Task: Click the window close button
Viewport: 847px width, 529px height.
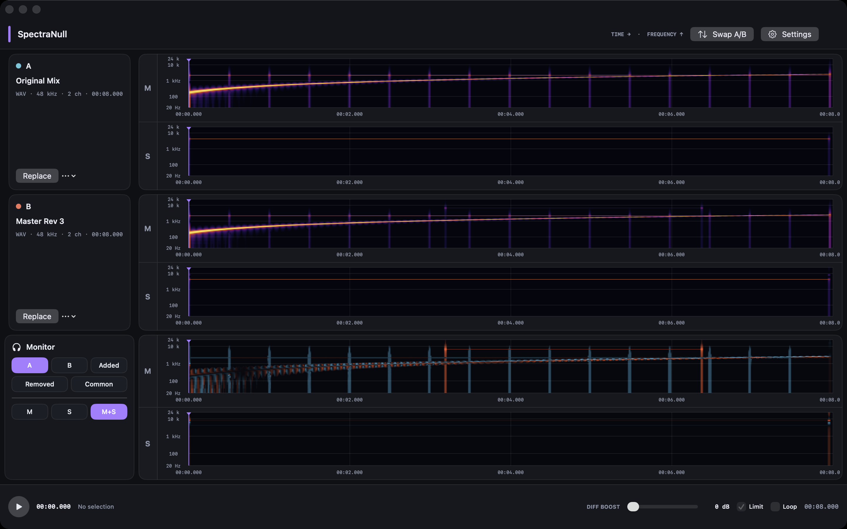Action: [x=9, y=9]
